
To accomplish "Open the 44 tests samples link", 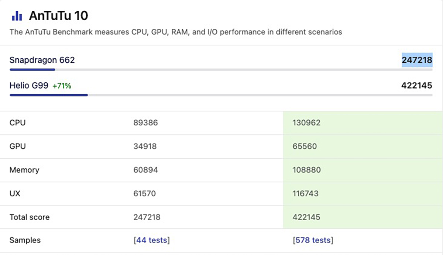I will pos(152,240).
